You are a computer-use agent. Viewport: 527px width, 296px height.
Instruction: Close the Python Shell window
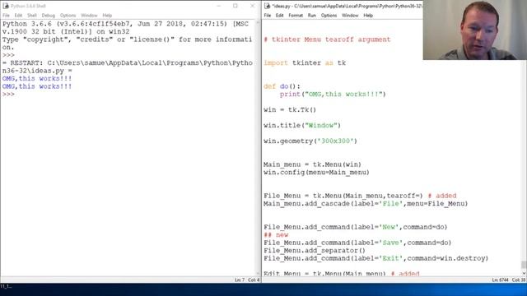[253, 6]
